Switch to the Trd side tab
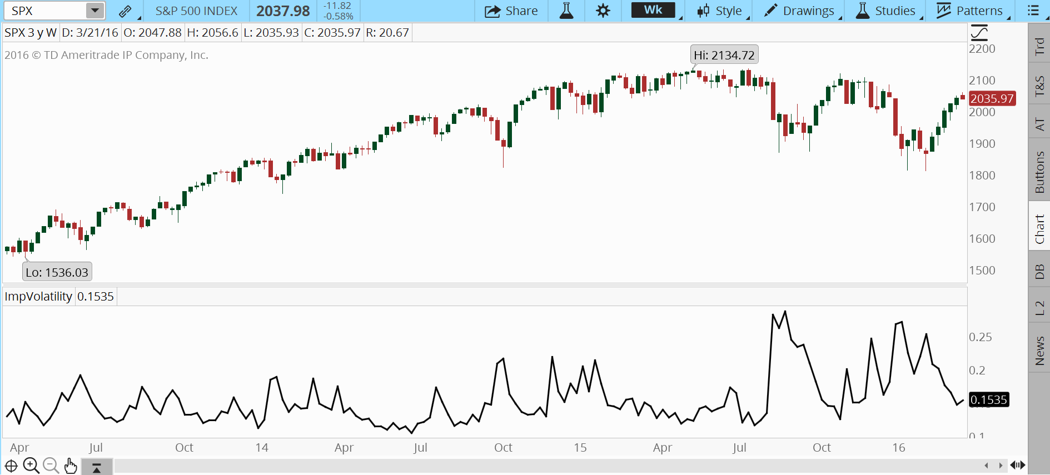The image size is (1050, 475). click(1039, 47)
